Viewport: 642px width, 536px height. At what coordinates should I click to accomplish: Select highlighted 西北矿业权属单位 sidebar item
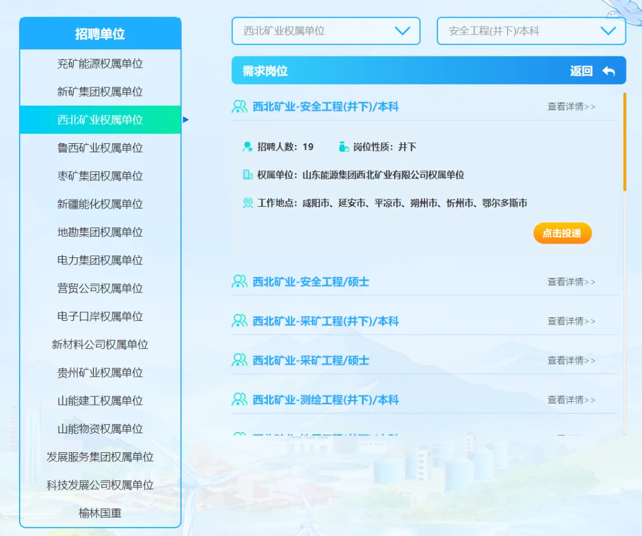(100, 120)
